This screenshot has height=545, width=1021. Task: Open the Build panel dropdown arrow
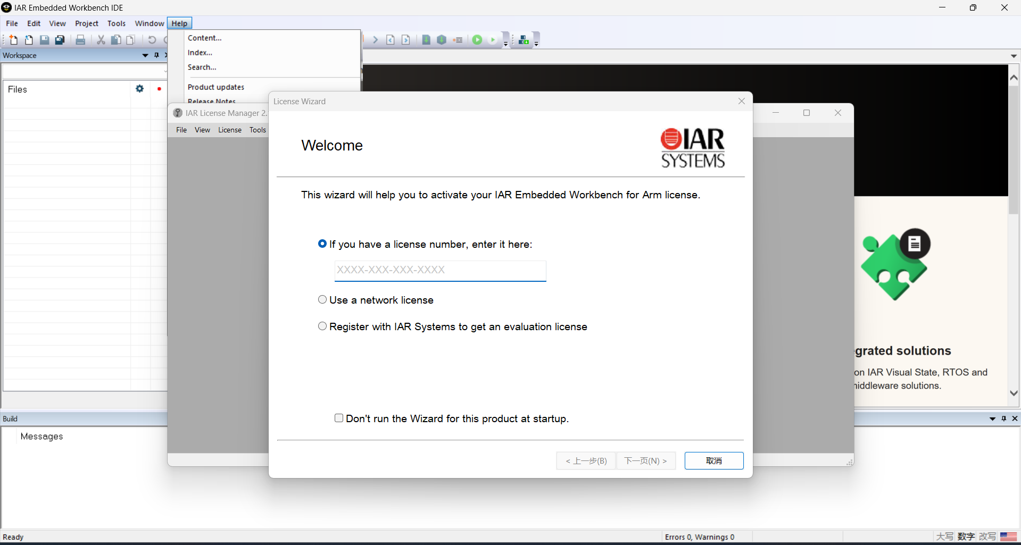pos(992,418)
